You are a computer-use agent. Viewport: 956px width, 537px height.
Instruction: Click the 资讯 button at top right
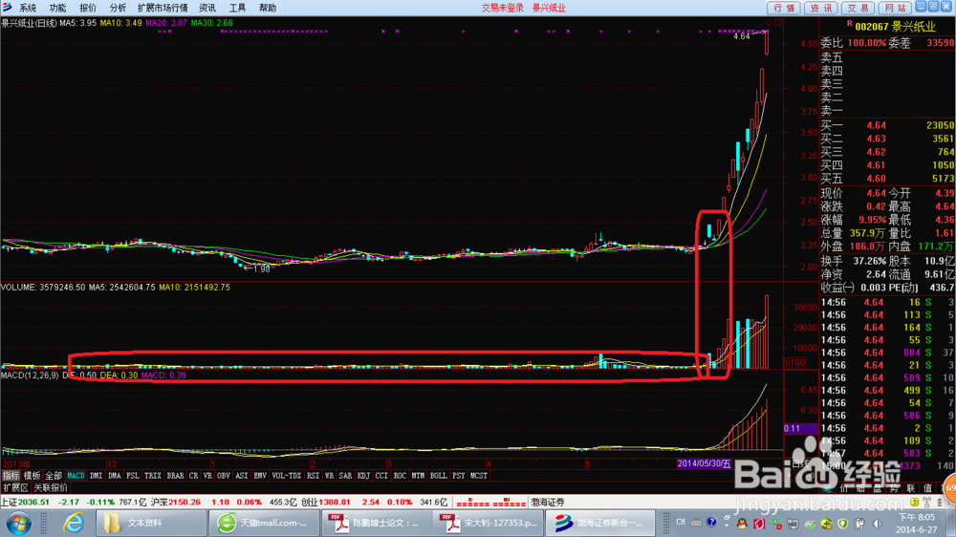(x=820, y=8)
